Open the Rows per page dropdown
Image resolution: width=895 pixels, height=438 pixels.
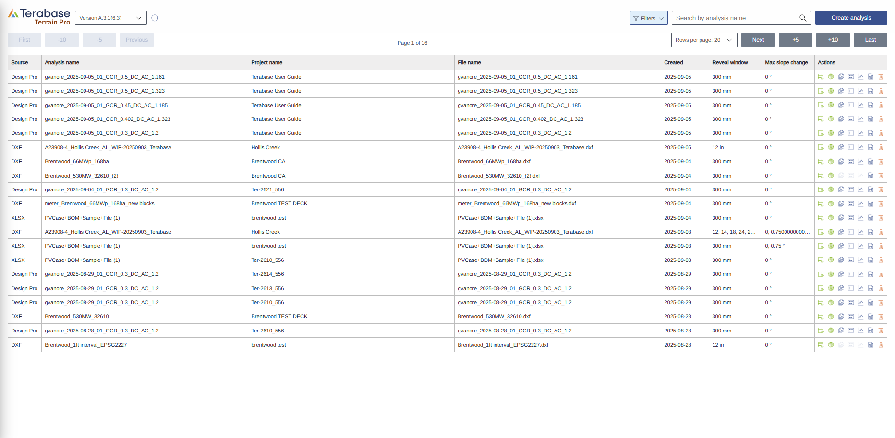704,40
